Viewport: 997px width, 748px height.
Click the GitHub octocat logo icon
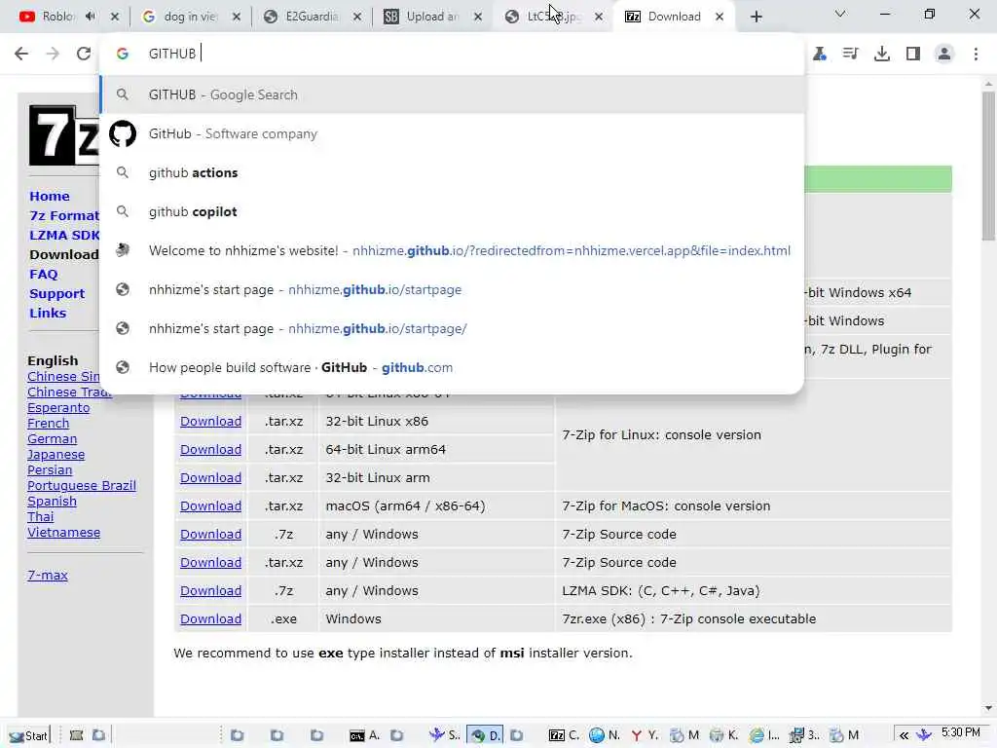coord(123,133)
